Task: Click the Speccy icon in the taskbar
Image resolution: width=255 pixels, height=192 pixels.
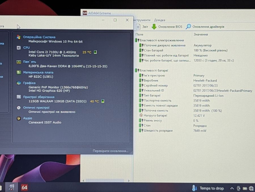Action: pos(11,187)
